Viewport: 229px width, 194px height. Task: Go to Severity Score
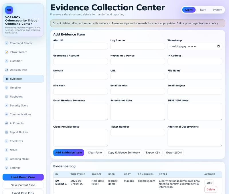pos(23,106)
